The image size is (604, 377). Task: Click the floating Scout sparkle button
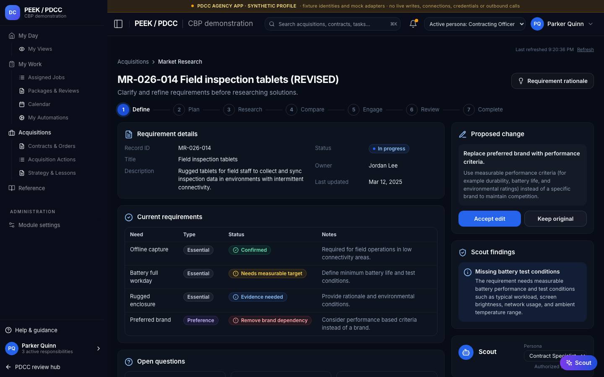pyautogui.click(x=578, y=363)
